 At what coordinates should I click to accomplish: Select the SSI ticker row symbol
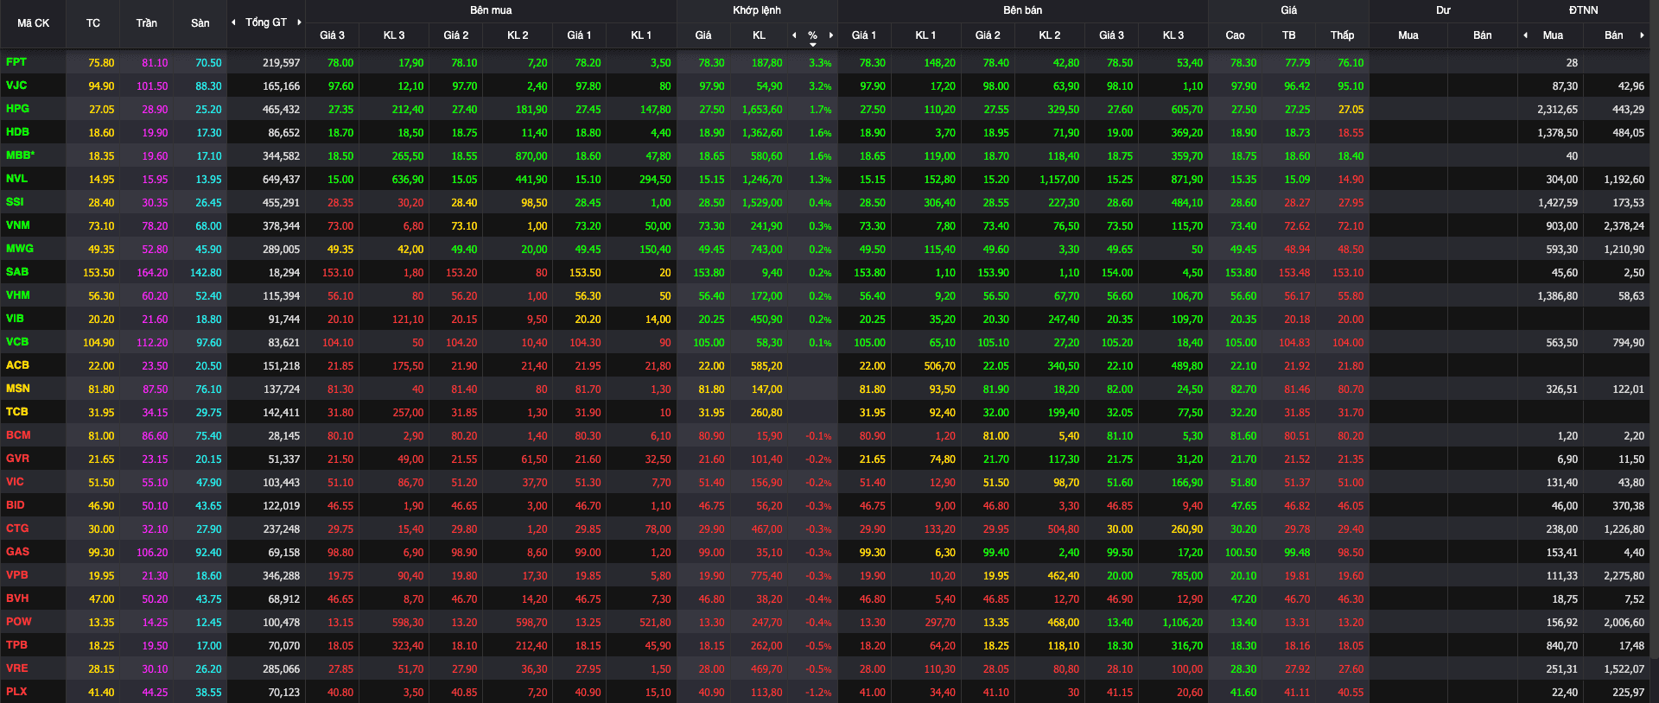15,202
